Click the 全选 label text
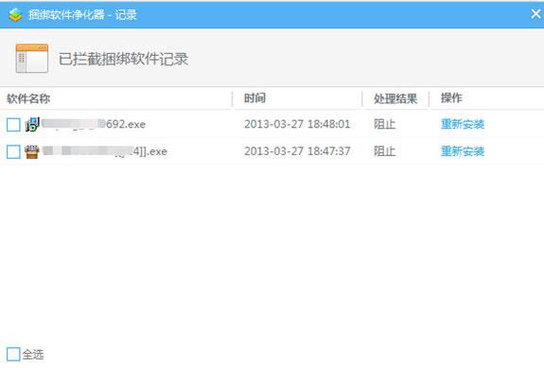544x368 pixels. [x=33, y=355]
